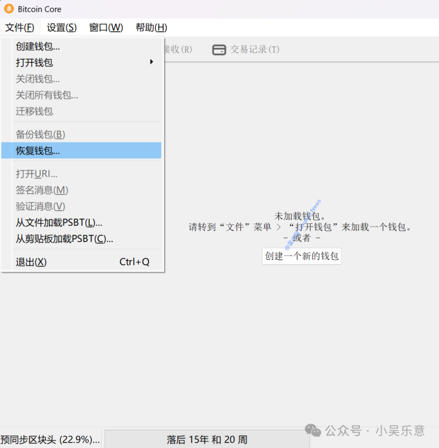Viewport: 439px width, 448px height.
Task: Open the 帮助(H) menu
Action: 151,27
